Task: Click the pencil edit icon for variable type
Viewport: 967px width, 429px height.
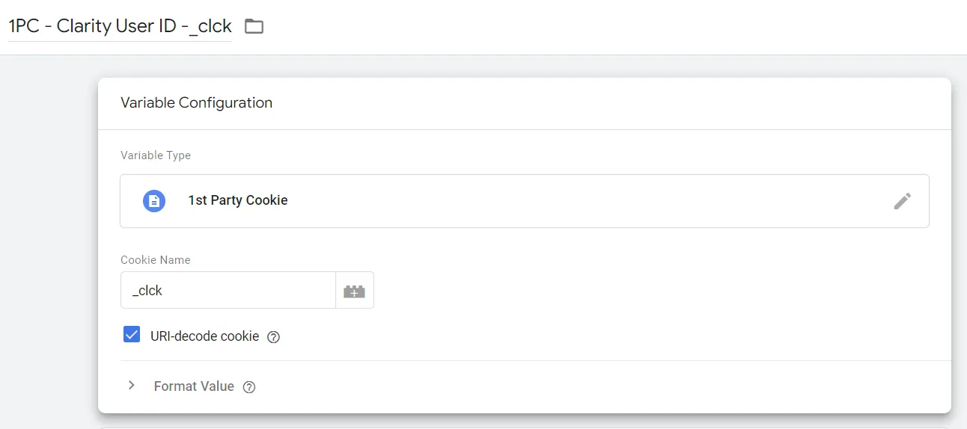Action: point(902,201)
